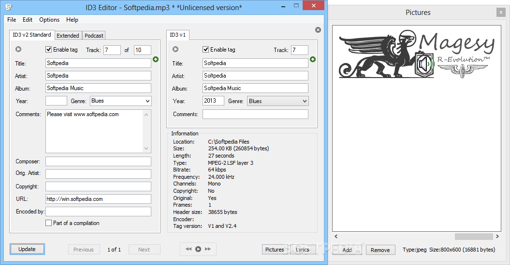Screen dimensions: 510x265
Task: Click the URL field
Action: pos(98,199)
